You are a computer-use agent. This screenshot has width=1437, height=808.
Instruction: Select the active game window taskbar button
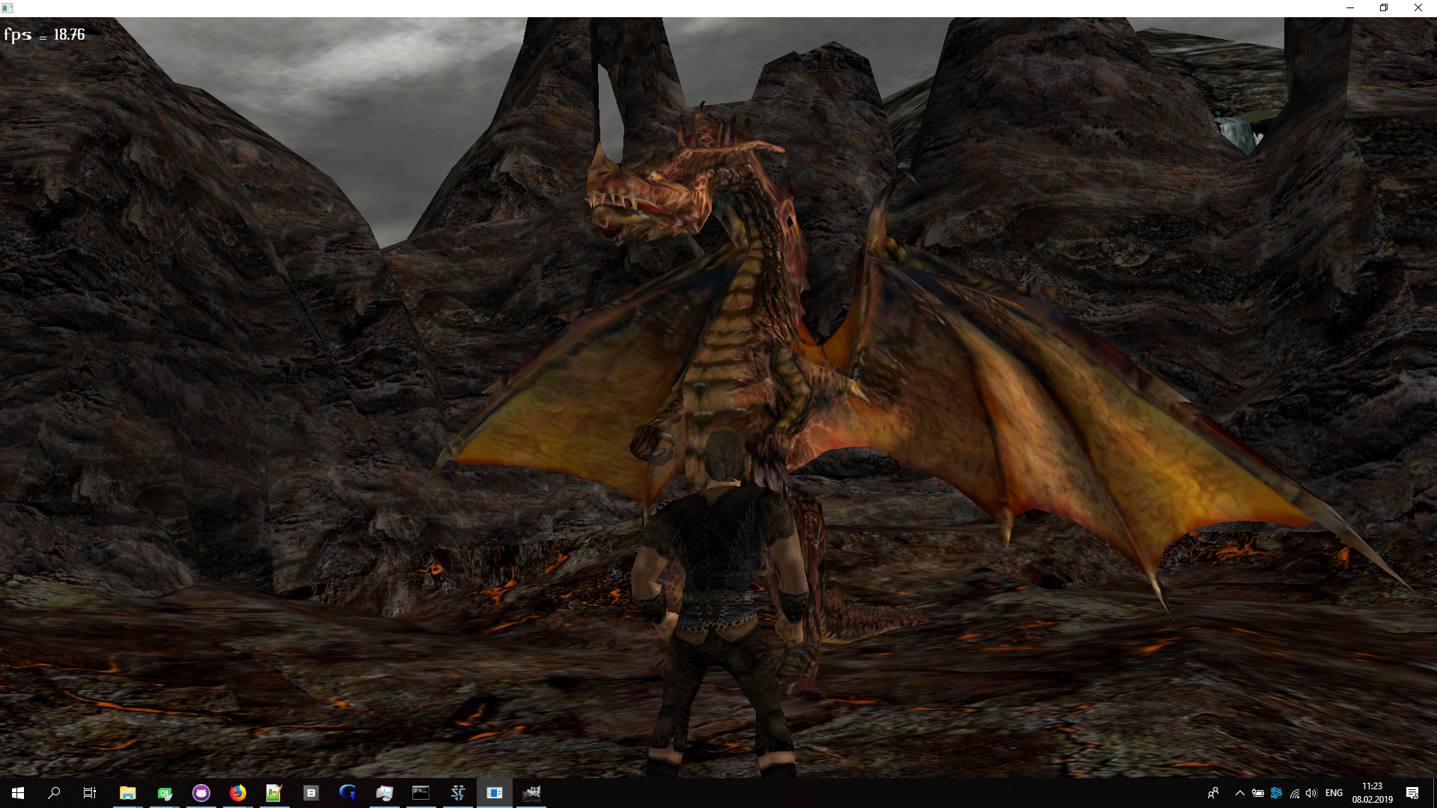(x=495, y=793)
